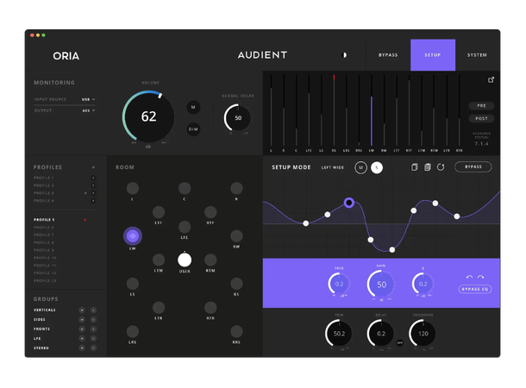This screenshot has width=526, height=388.
Task: Click the EQ Q knob
Action: click(x=423, y=284)
